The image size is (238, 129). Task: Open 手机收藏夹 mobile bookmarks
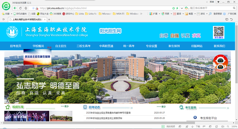click(x=20, y=14)
